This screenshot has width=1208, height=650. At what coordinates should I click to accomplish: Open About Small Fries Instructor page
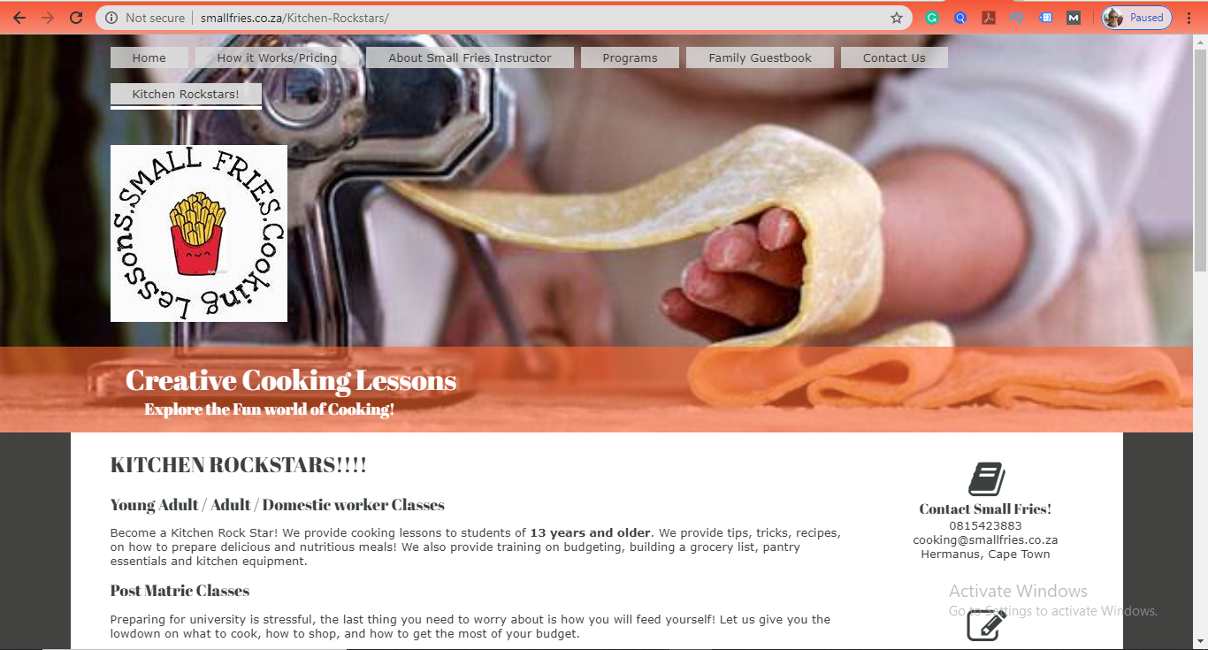[x=470, y=57]
